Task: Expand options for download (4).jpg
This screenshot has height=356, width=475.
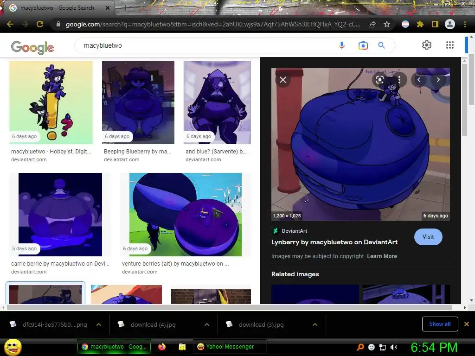Action: coord(207,324)
